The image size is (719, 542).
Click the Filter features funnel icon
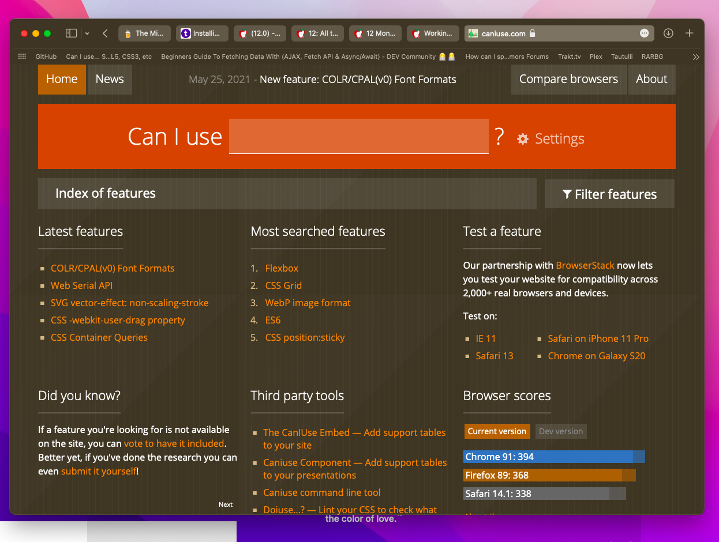point(567,194)
